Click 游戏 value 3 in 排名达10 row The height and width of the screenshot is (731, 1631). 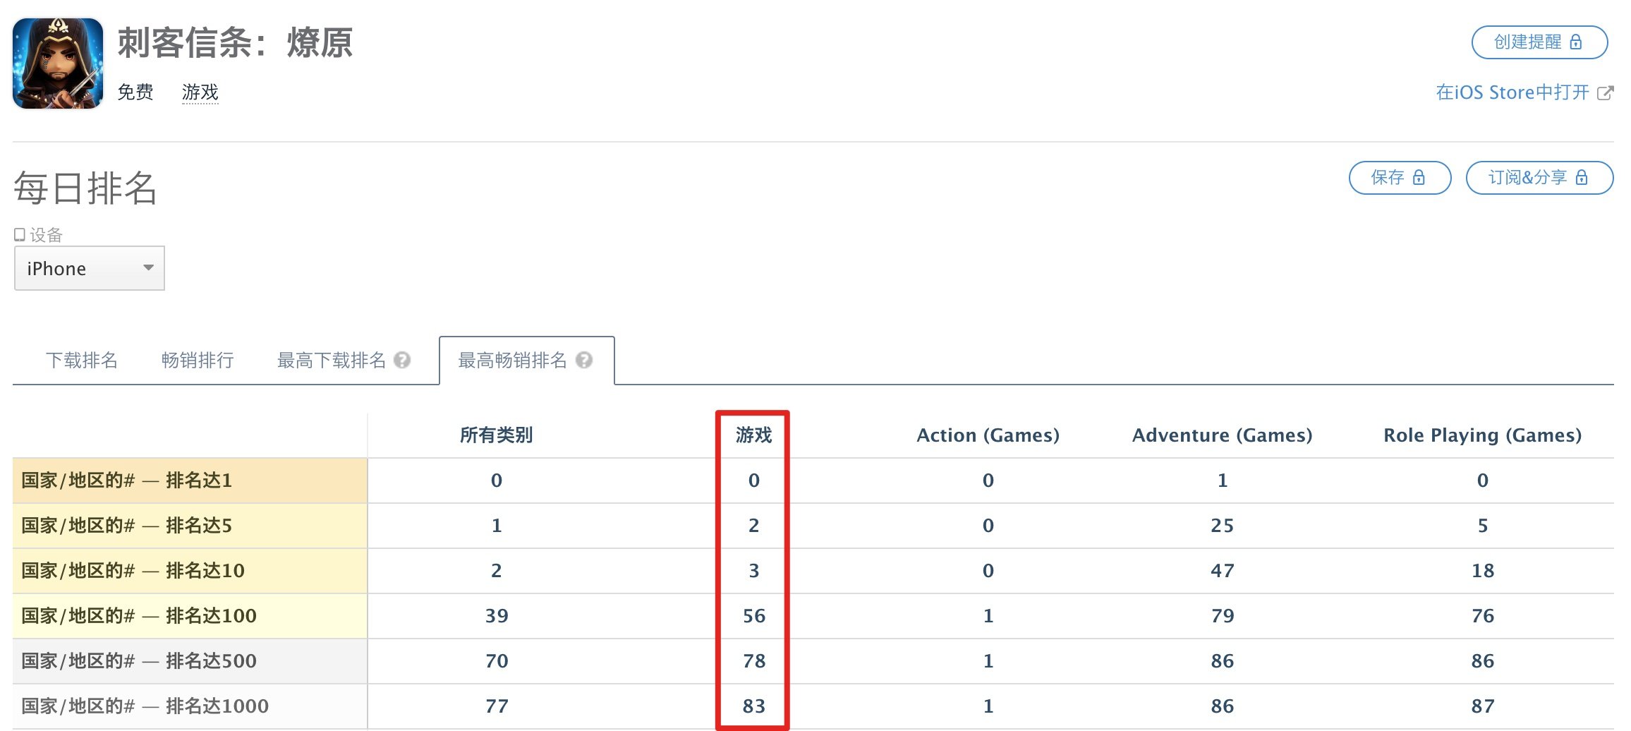pos(754,571)
